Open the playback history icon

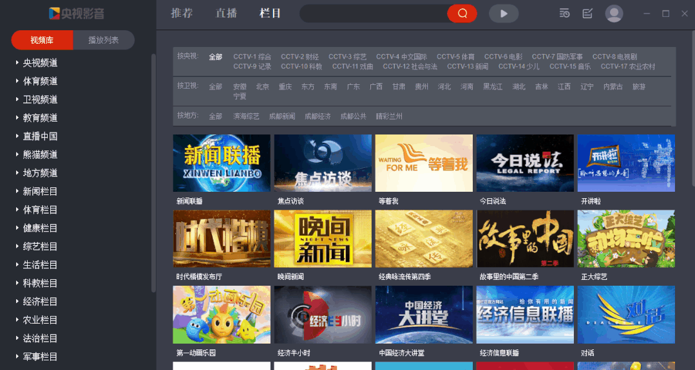(564, 14)
